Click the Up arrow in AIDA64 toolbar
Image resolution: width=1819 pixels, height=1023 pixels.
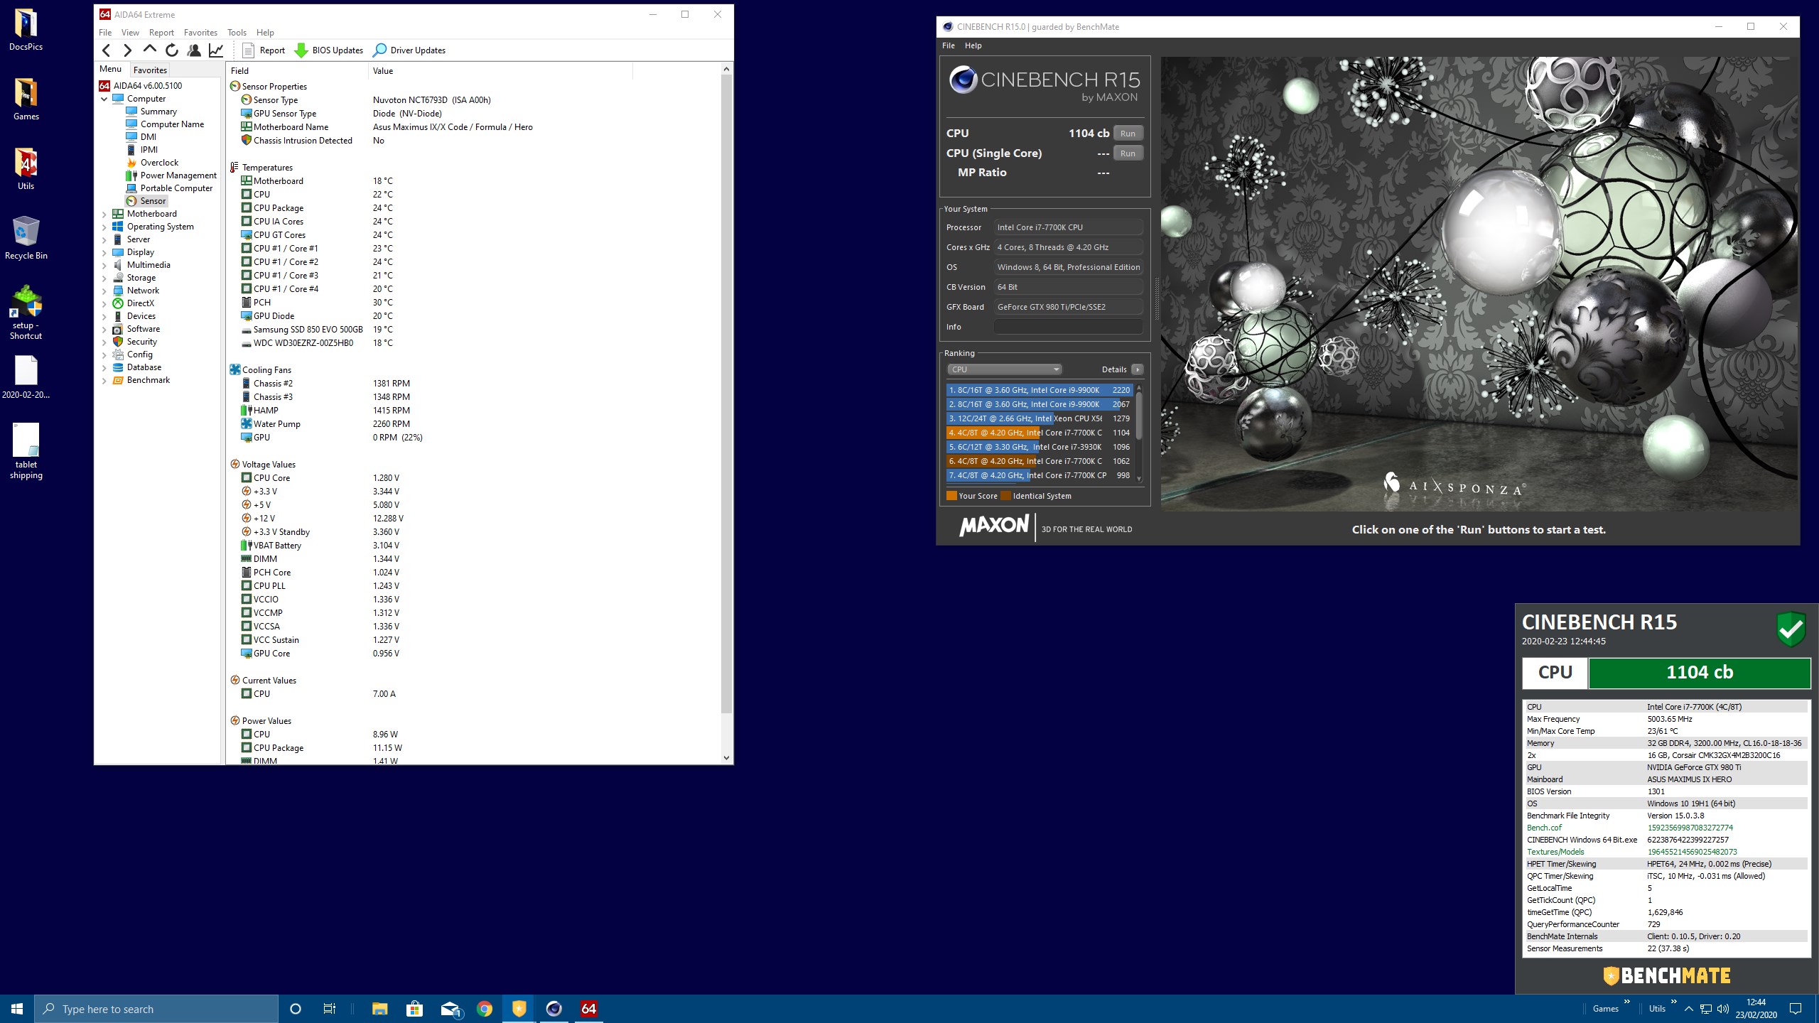[x=149, y=50]
